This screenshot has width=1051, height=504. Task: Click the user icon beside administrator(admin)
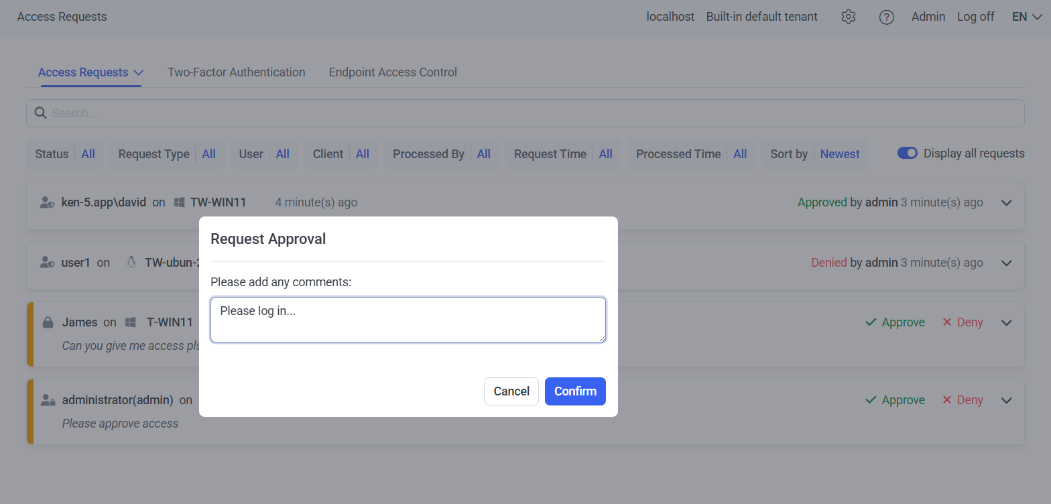pyautogui.click(x=48, y=400)
